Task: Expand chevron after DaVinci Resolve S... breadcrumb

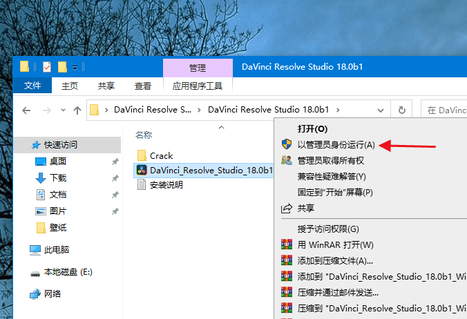Action: coord(199,110)
